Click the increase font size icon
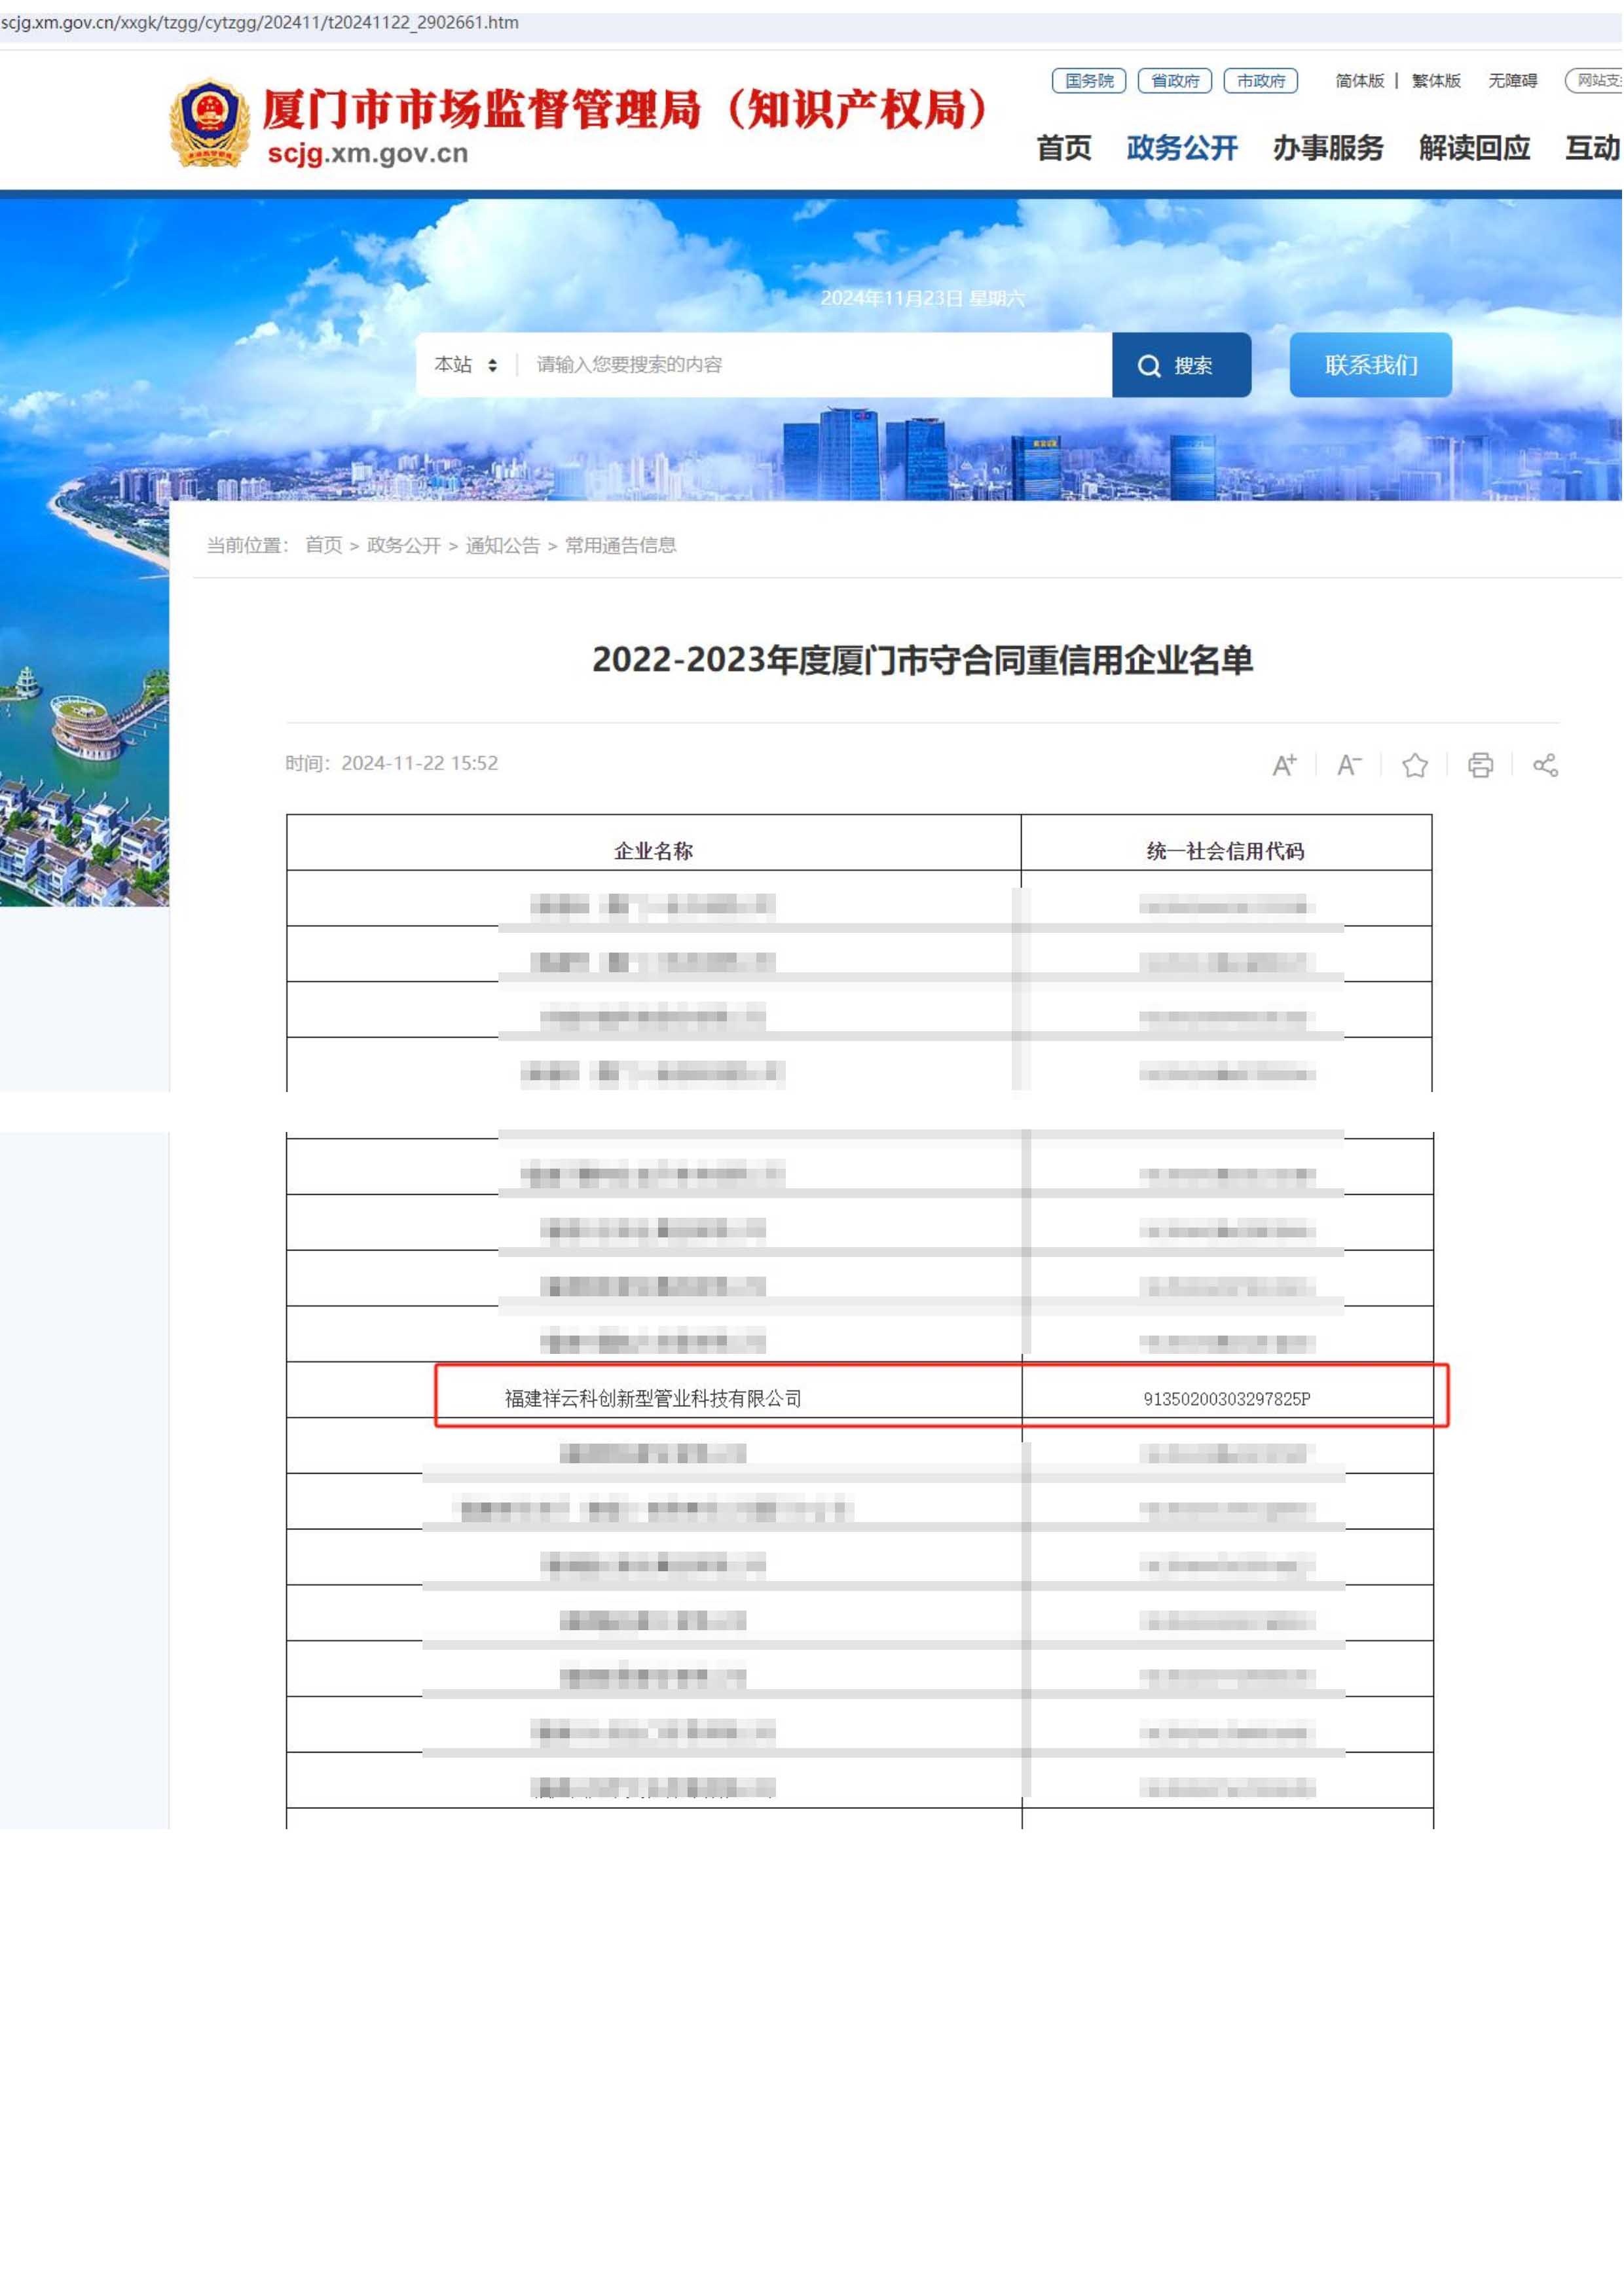Viewport: 1624px width, 2296px height. click(1284, 765)
